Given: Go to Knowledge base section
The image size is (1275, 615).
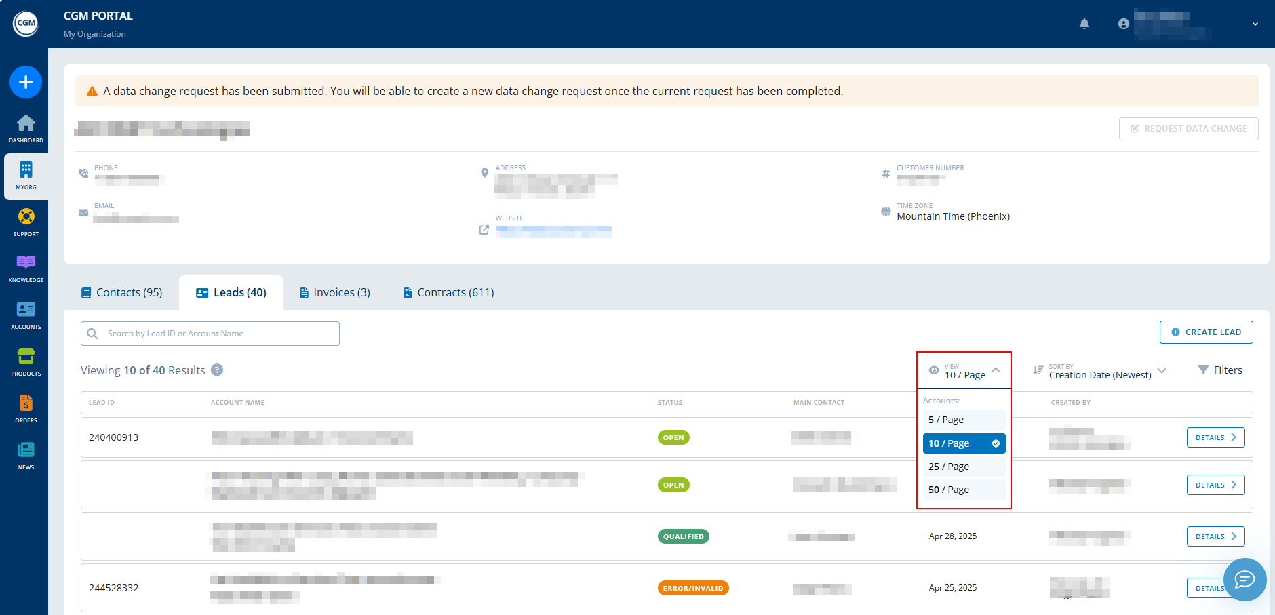Looking at the screenshot, I should [26, 268].
